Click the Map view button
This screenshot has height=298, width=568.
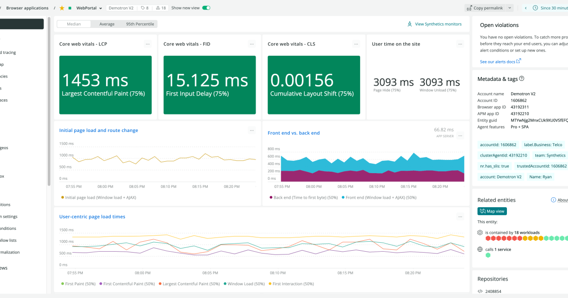(492, 211)
